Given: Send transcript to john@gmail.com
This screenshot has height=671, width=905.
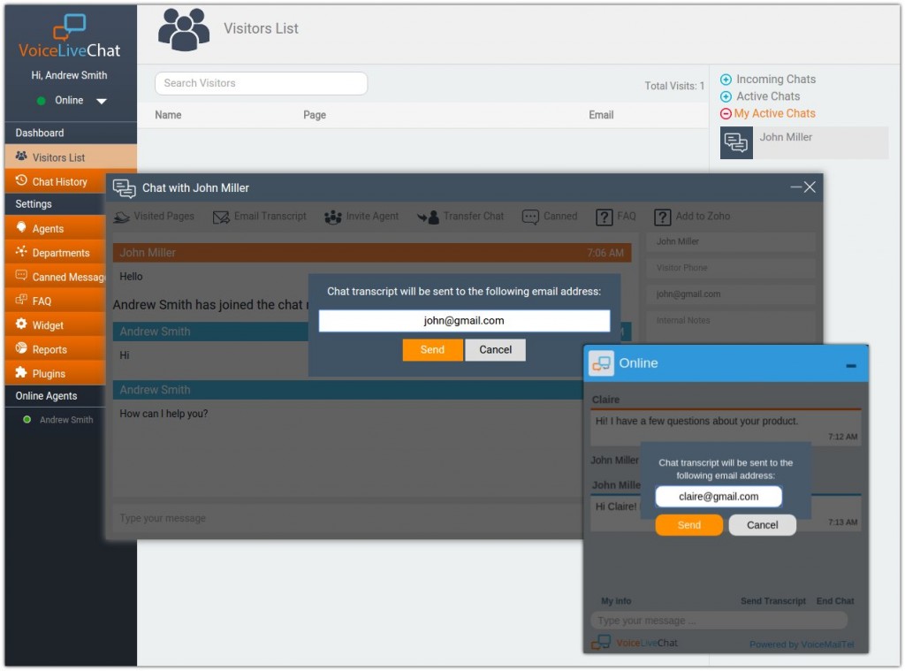Looking at the screenshot, I should pos(432,350).
